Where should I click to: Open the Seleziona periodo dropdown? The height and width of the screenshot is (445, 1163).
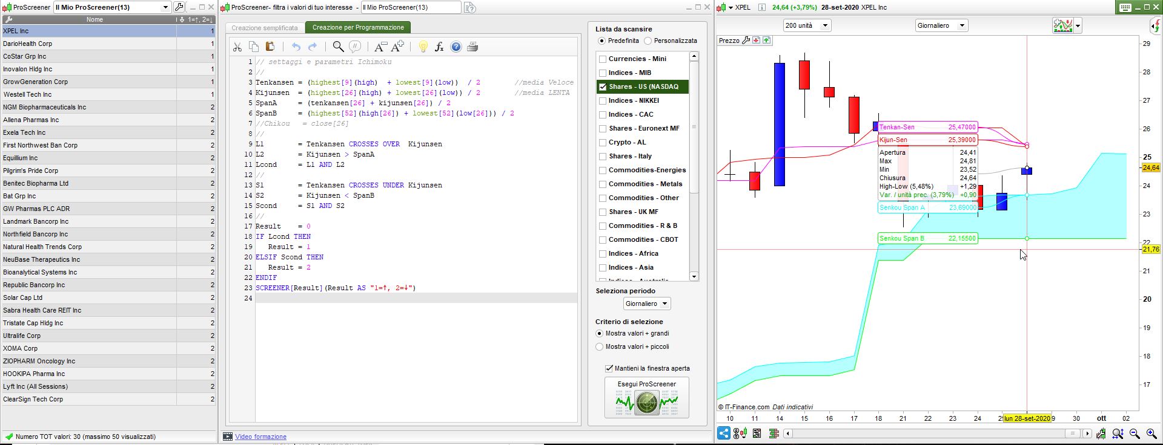646,304
